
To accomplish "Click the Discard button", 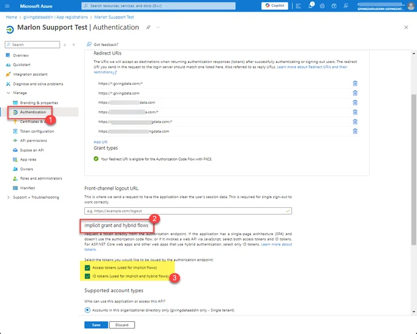I will [122, 325].
